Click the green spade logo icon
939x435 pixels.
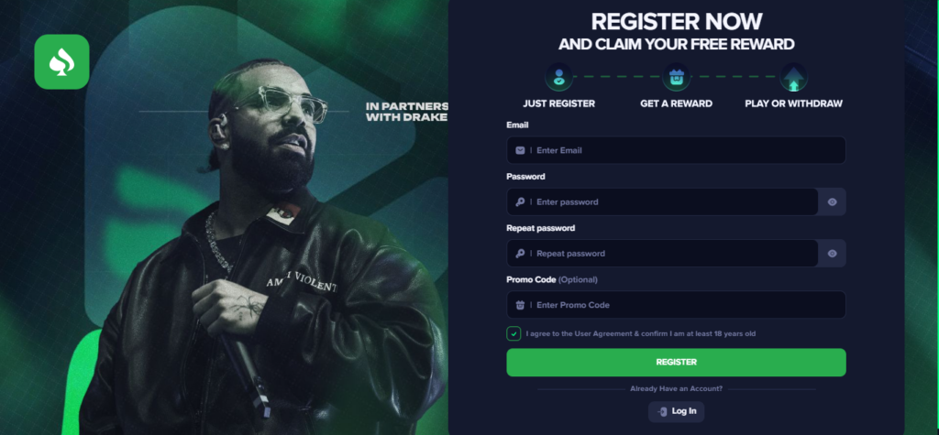click(61, 61)
